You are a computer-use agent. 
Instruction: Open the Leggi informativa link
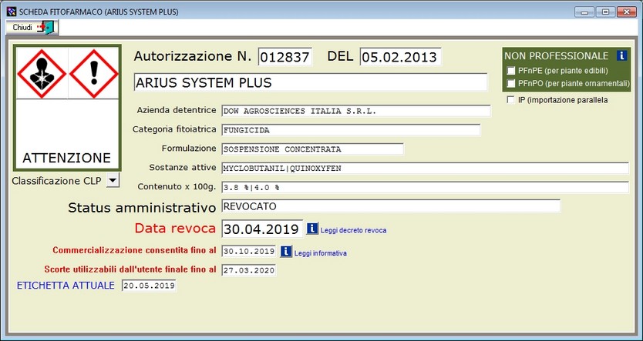pyautogui.click(x=321, y=253)
